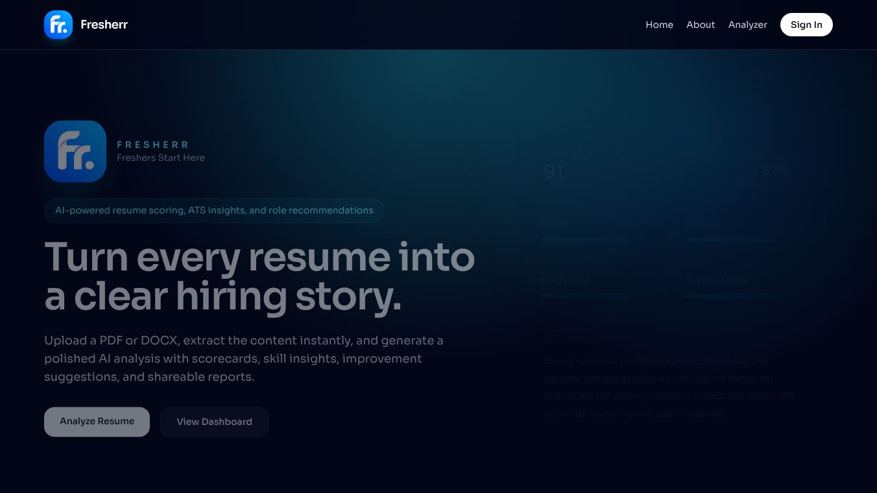Click the React skill progress bar
Image resolution: width=877 pixels, height=493 pixels.
click(585, 240)
